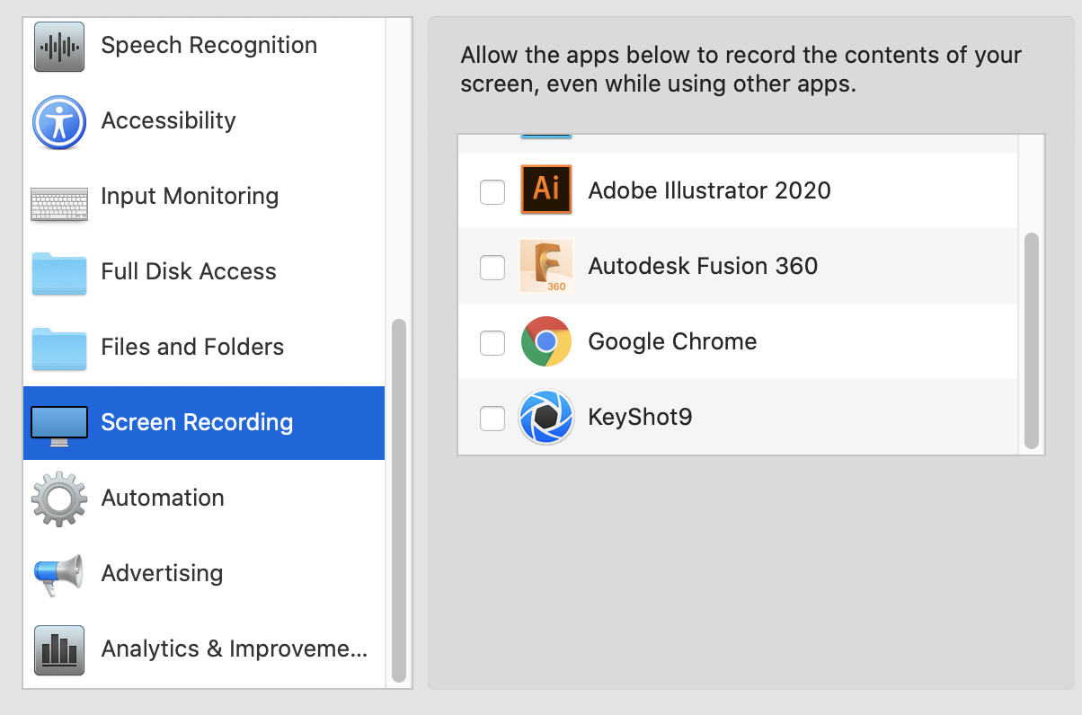Select Input Monitoring label in the list
This screenshot has height=715, width=1082.
pyautogui.click(x=190, y=196)
